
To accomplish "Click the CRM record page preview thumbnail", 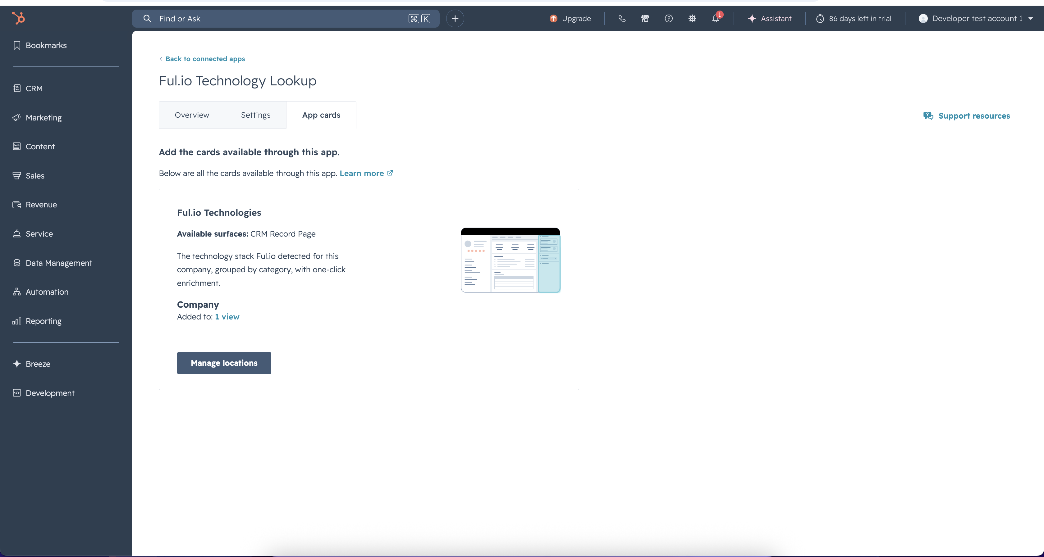I will point(511,260).
